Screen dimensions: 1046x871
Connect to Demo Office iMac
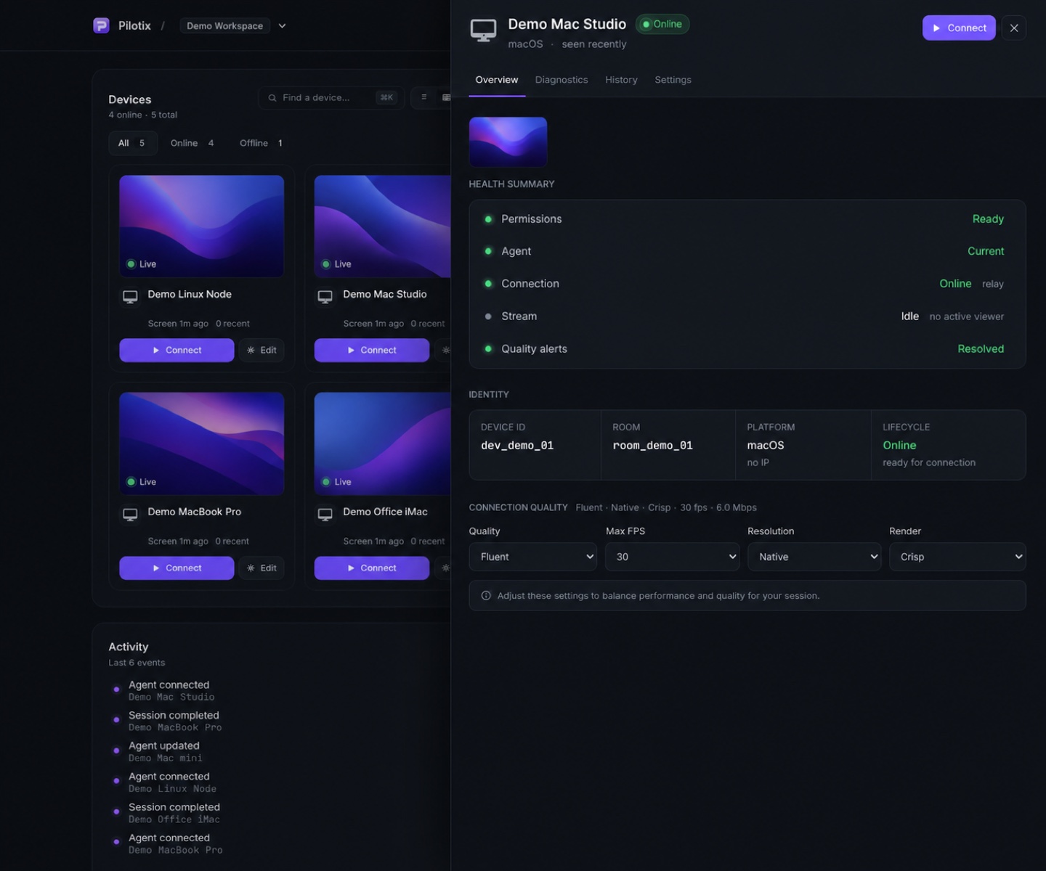tap(372, 568)
